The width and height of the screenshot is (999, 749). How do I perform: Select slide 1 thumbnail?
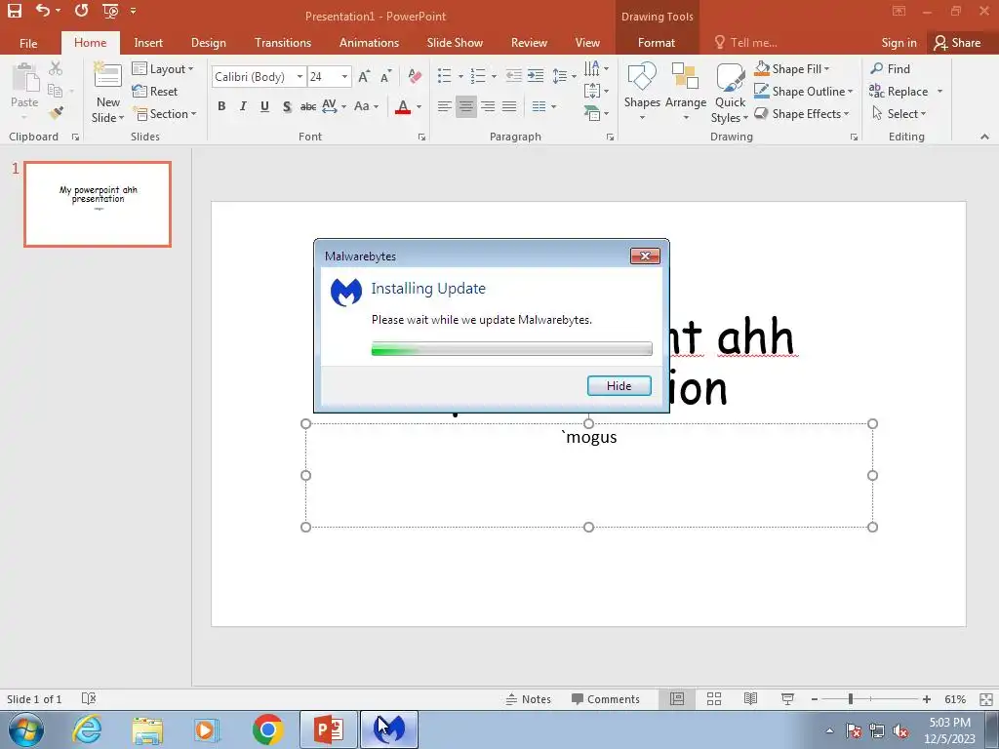tap(98, 204)
